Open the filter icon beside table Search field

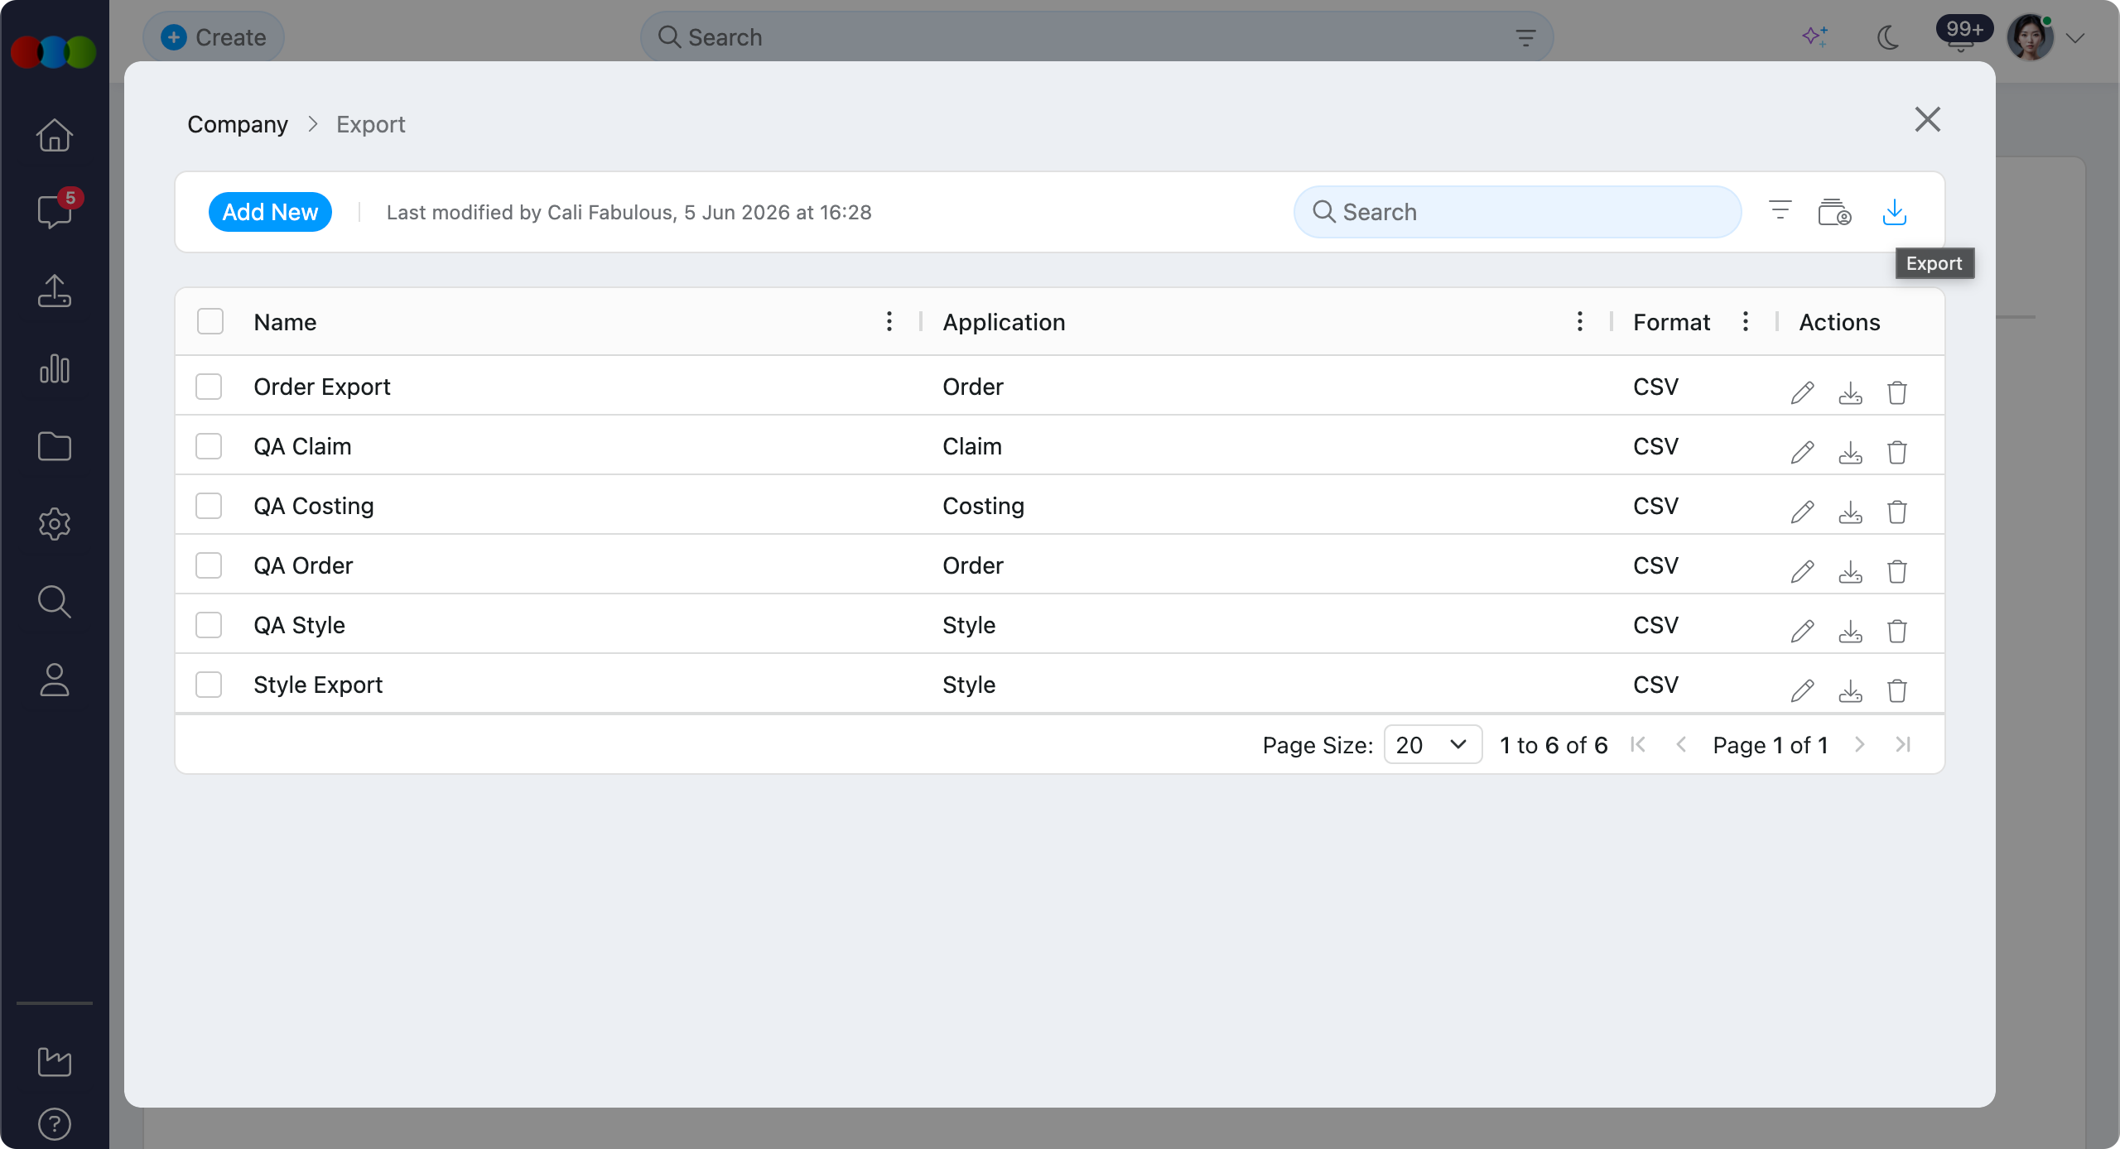coord(1780,210)
